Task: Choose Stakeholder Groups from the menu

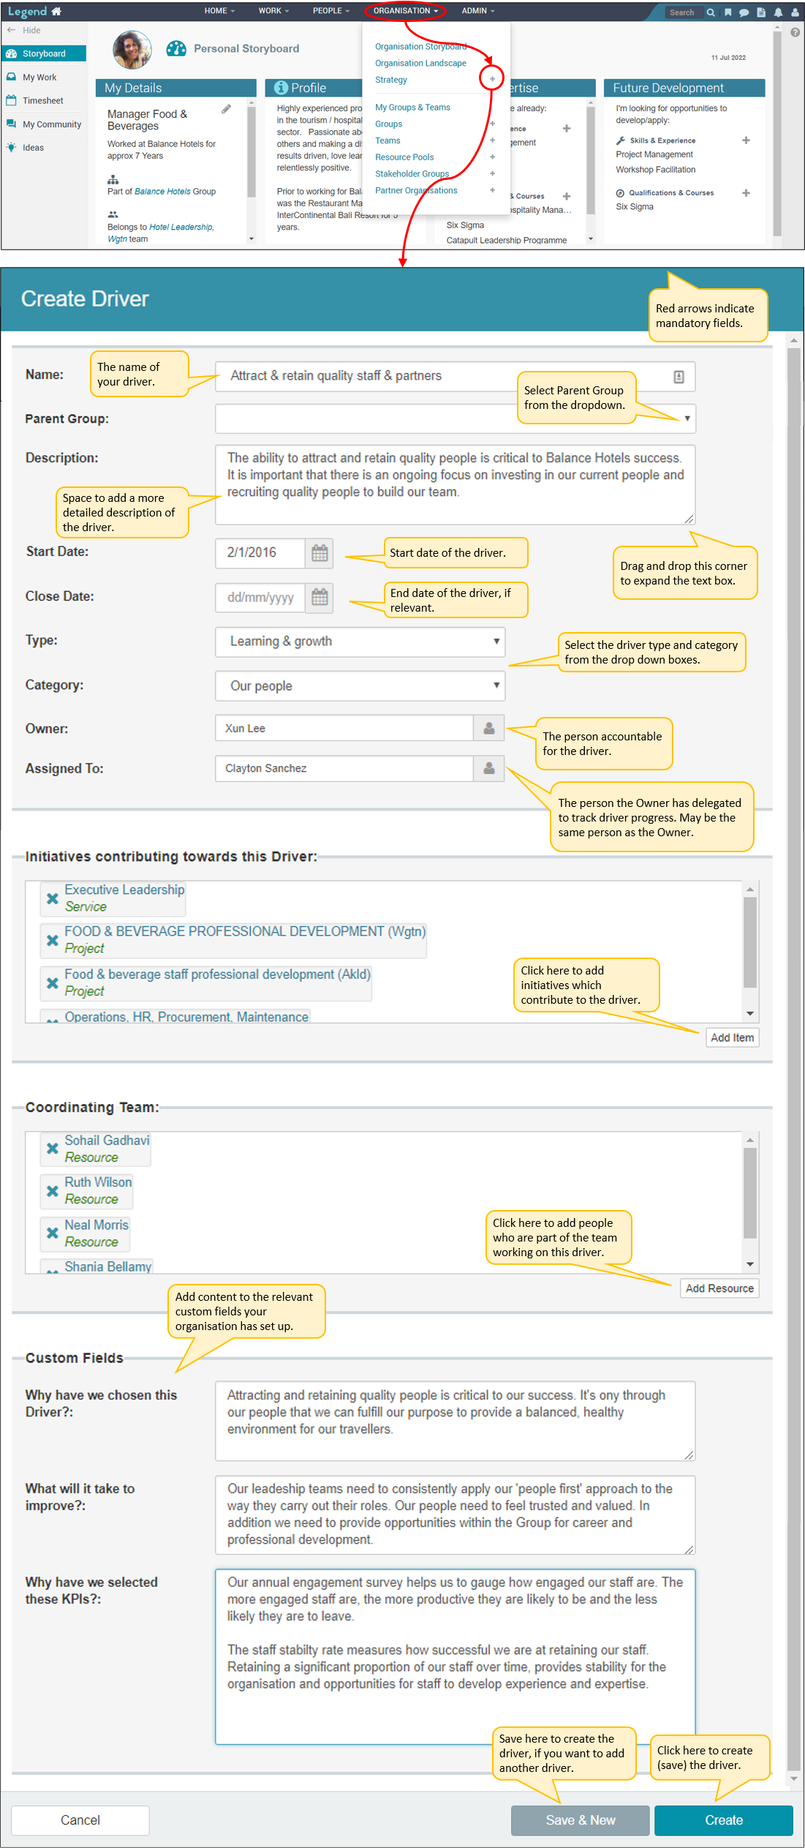Action: (412, 174)
